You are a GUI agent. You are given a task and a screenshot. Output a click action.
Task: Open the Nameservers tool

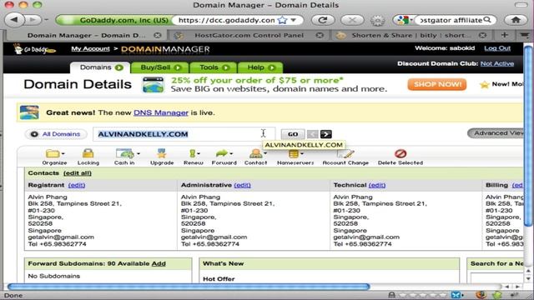pyautogui.click(x=295, y=157)
